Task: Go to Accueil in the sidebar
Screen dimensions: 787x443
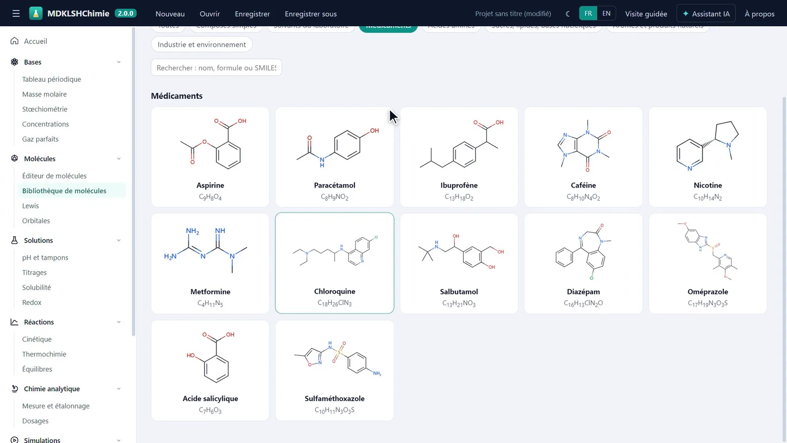Action: (35, 41)
